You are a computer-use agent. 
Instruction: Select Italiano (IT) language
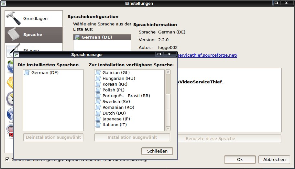[129, 125]
